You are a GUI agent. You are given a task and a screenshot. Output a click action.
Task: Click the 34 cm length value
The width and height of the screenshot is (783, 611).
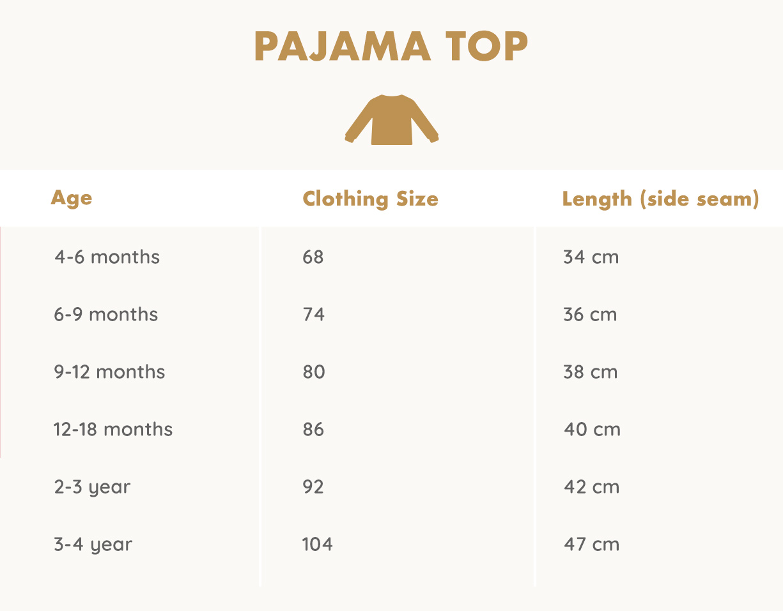coord(591,257)
